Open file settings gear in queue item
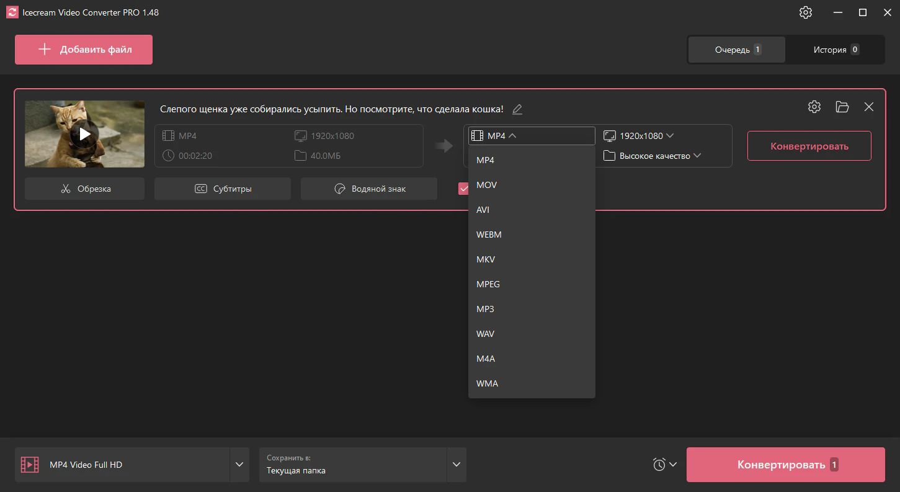Screen dimensions: 900x492 pyautogui.click(x=814, y=107)
